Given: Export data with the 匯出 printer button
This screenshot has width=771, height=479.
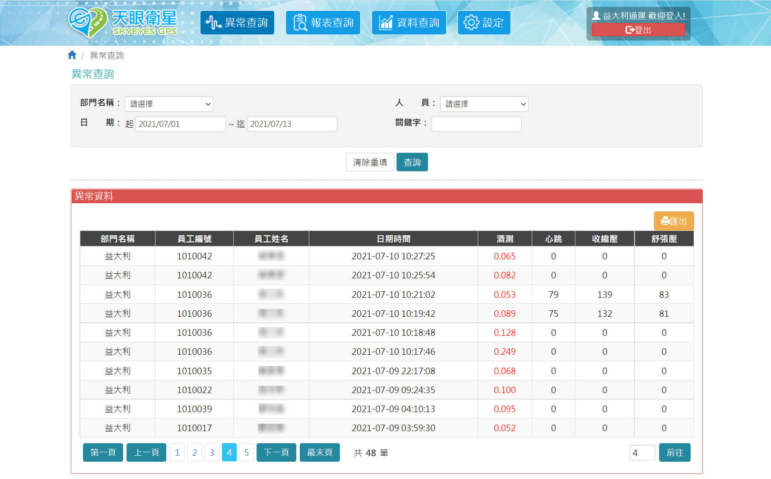Looking at the screenshot, I should pyautogui.click(x=673, y=221).
